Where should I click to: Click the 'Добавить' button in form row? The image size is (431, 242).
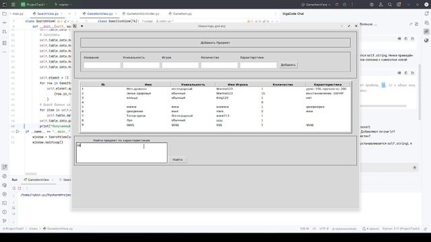288,65
